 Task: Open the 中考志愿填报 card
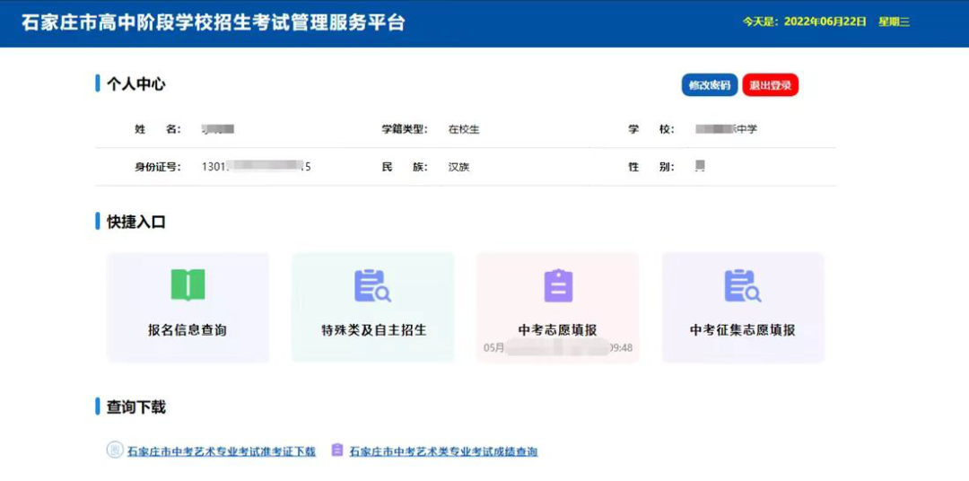pyautogui.click(x=557, y=307)
